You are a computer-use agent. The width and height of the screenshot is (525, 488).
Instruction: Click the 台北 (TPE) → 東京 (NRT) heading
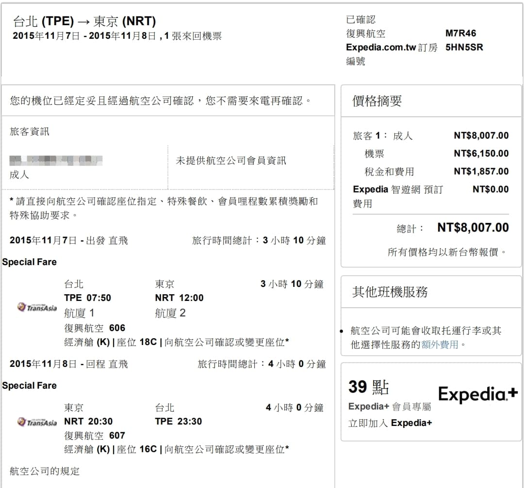click(84, 21)
